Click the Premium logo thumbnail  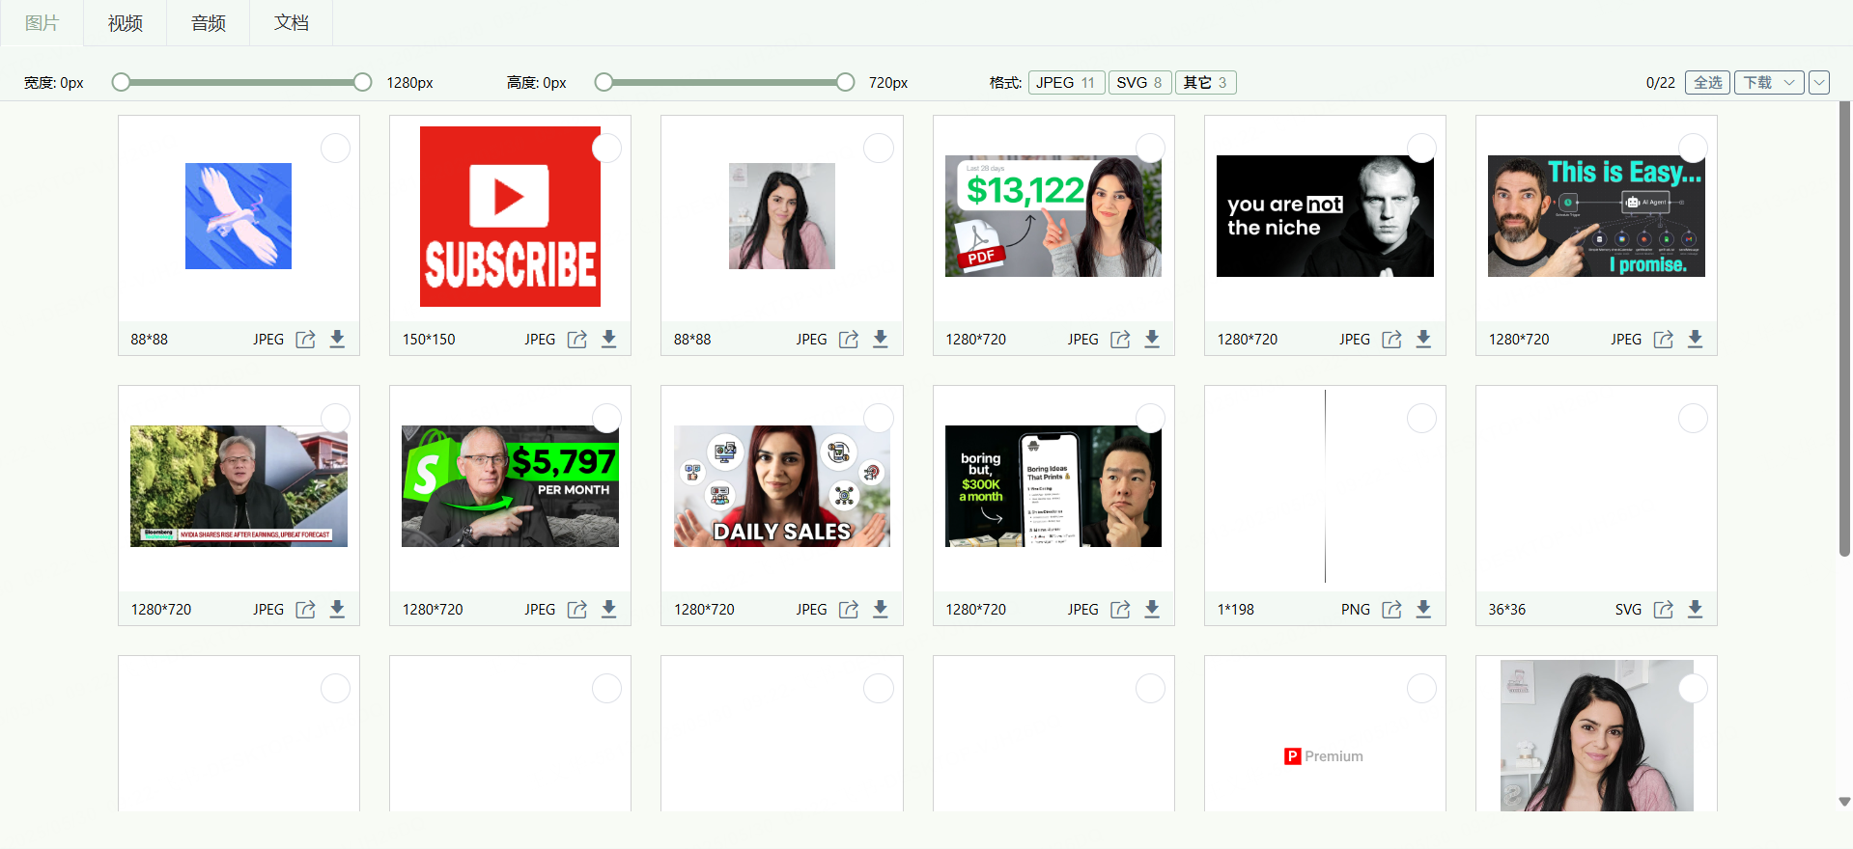pos(1324,756)
